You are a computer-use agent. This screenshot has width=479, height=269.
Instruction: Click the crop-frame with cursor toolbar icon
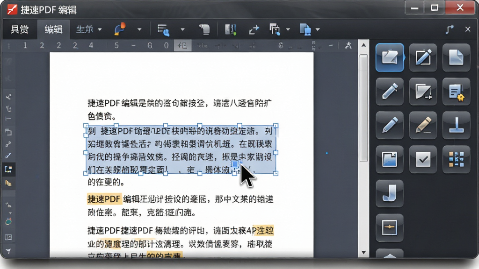[275, 29]
